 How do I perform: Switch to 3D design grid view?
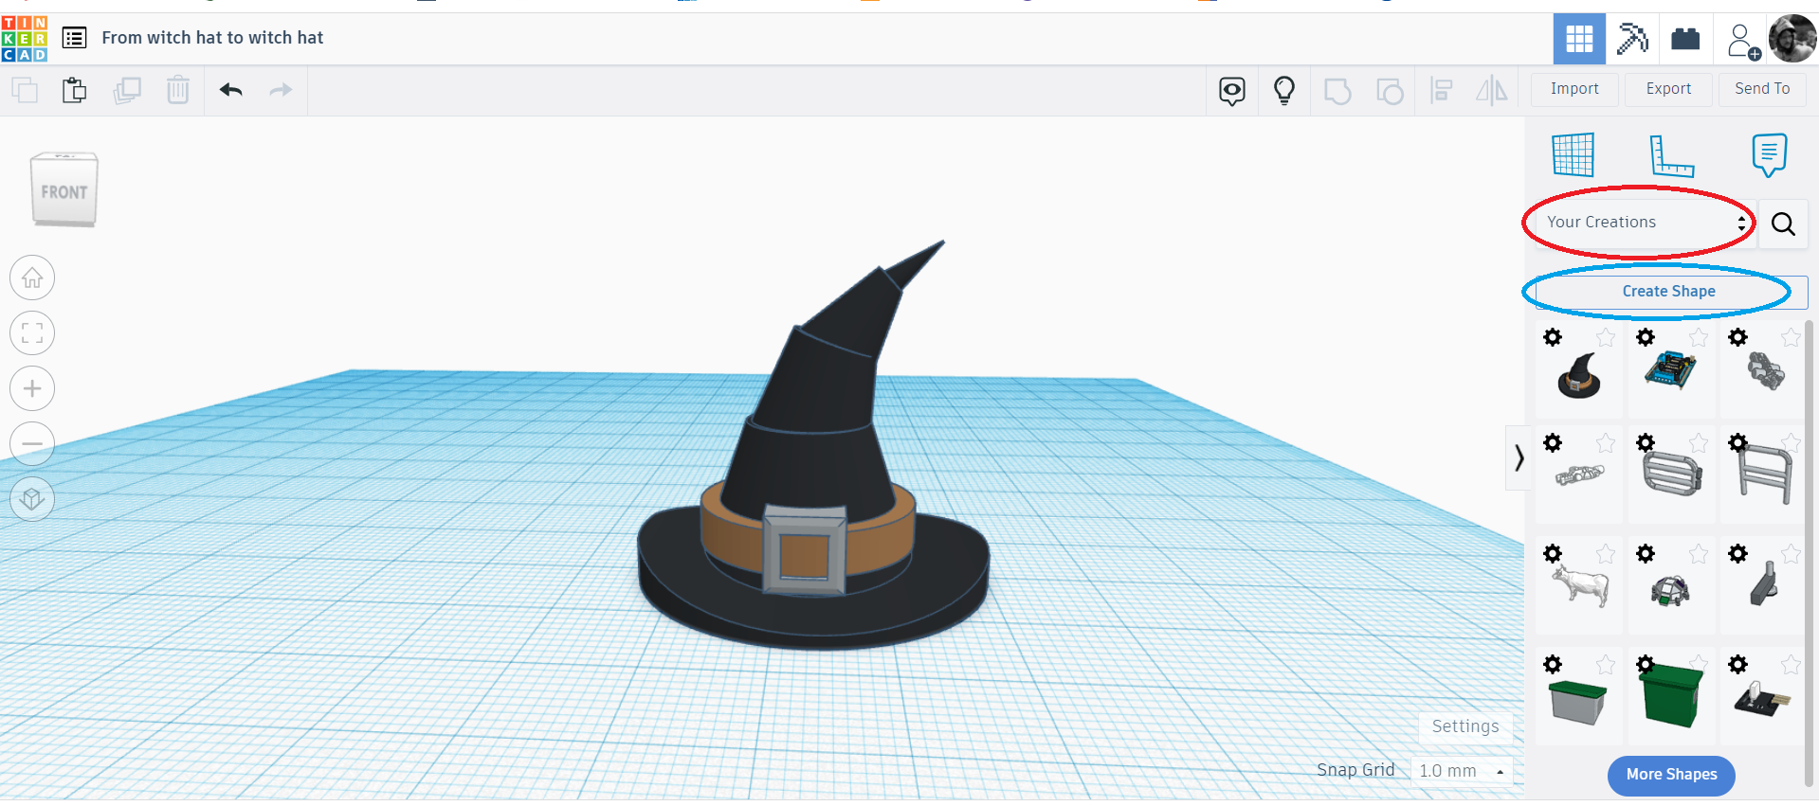(1579, 39)
